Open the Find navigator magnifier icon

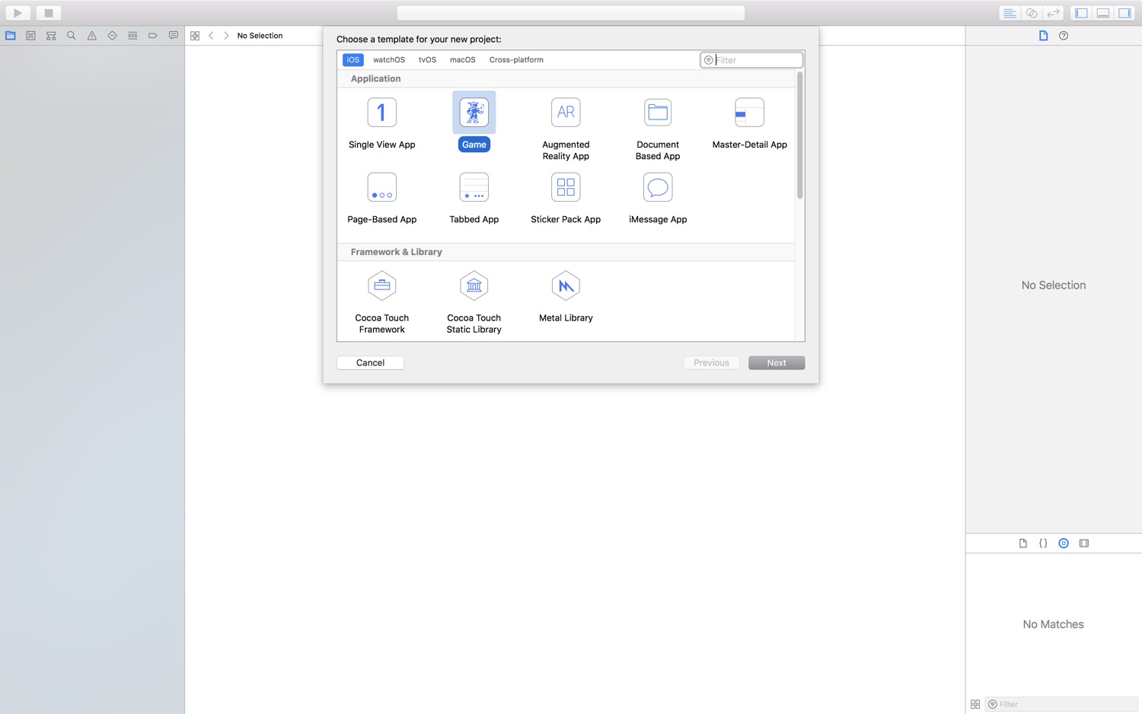(72, 36)
